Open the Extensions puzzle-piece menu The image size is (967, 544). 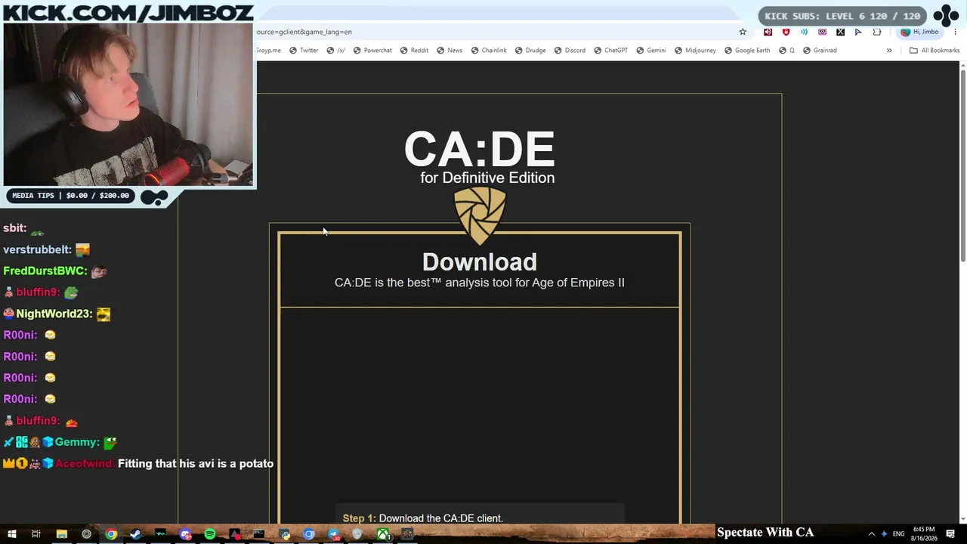(x=877, y=32)
